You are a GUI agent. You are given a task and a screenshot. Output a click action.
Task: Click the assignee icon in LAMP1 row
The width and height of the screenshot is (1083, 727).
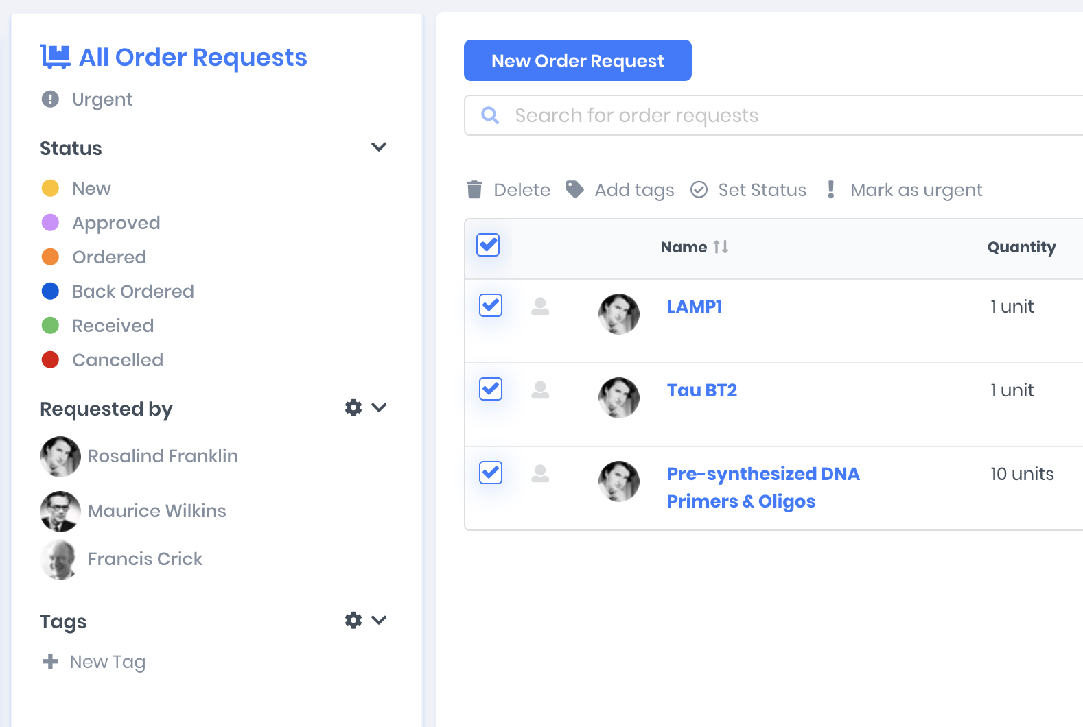tap(540, 307)
